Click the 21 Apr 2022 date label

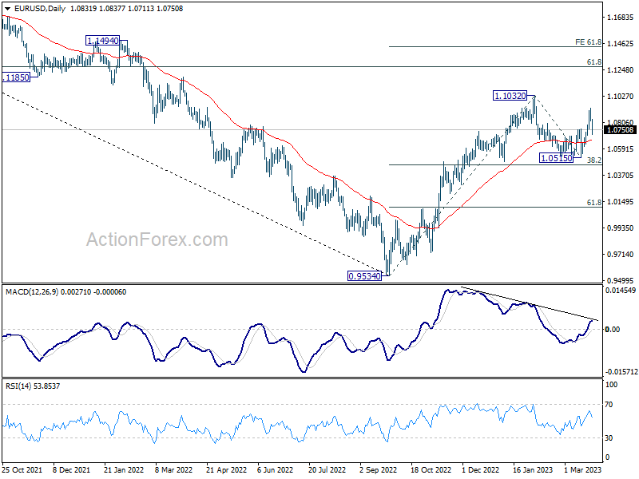pos(227,469)
